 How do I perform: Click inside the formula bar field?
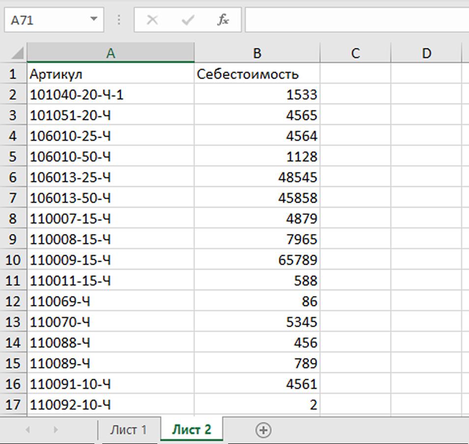[356, 20]
